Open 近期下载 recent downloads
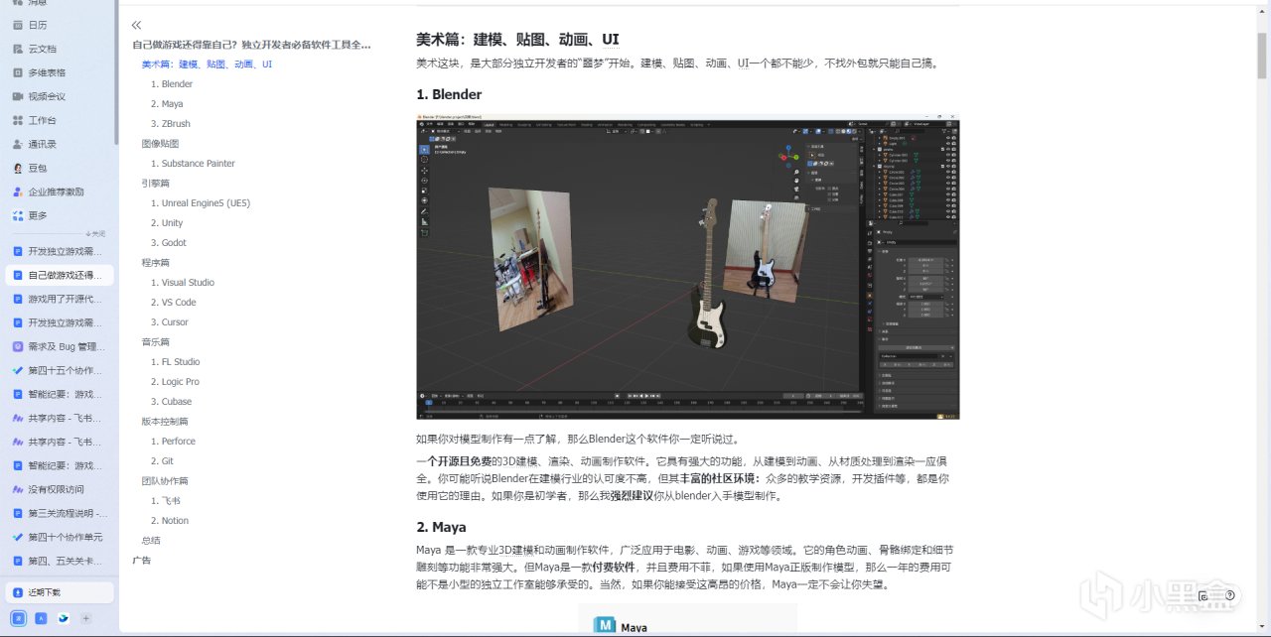1271x637 pixels. pyautogui.click(x=60, y=592)
